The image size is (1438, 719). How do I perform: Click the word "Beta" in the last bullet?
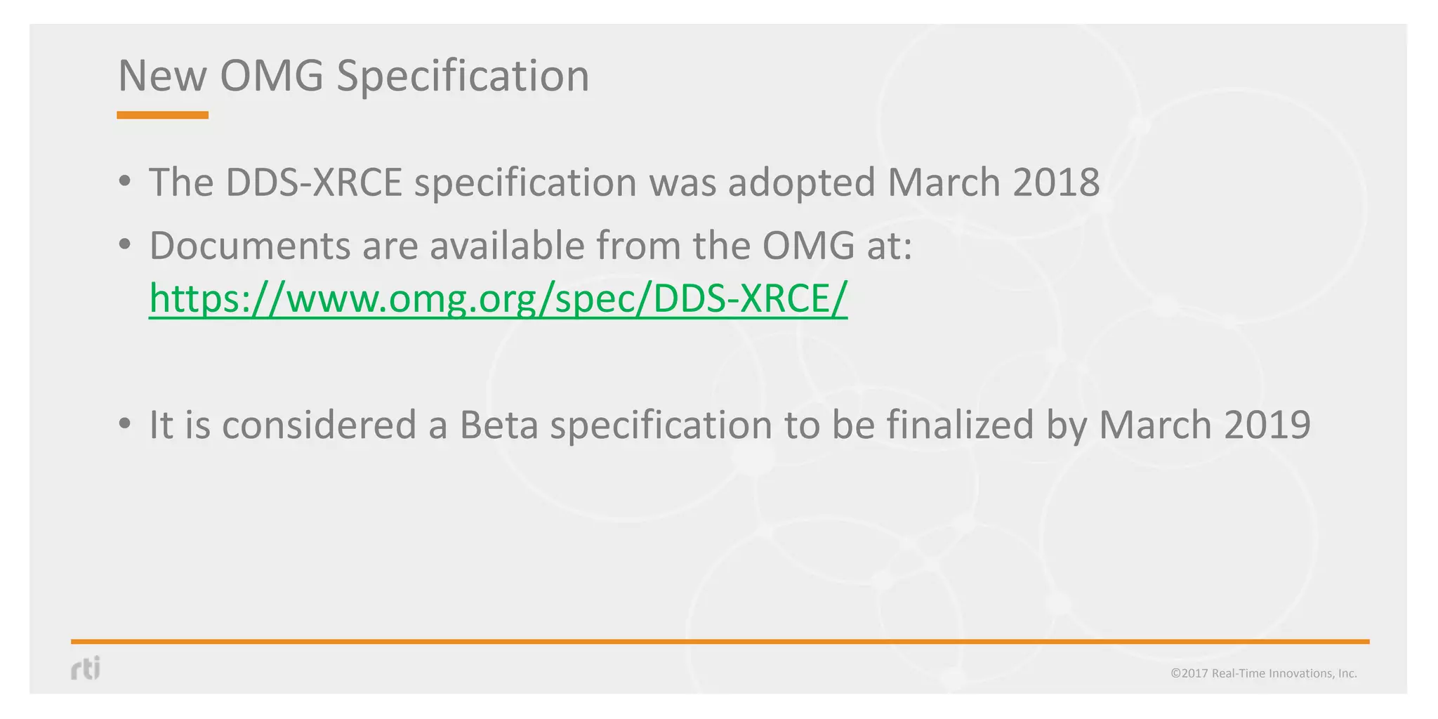(x=499, y=425)
